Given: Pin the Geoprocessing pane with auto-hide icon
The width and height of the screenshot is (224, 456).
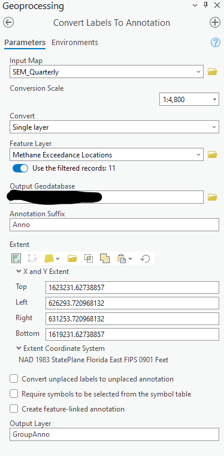Looking at the screenshot, I should (x=206, y=5).
